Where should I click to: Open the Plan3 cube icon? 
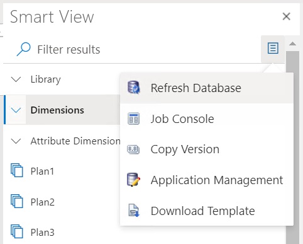pyautogui.click(x=17, y=232)
